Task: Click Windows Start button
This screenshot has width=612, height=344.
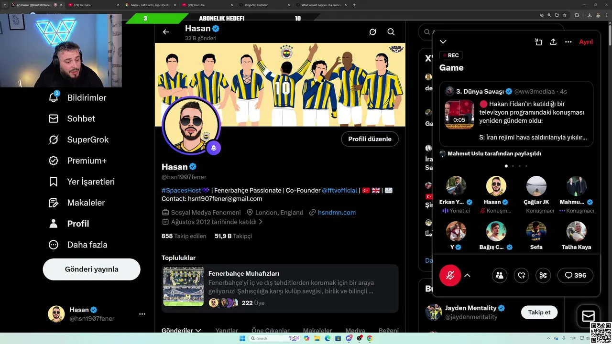Action: point(242,338)
